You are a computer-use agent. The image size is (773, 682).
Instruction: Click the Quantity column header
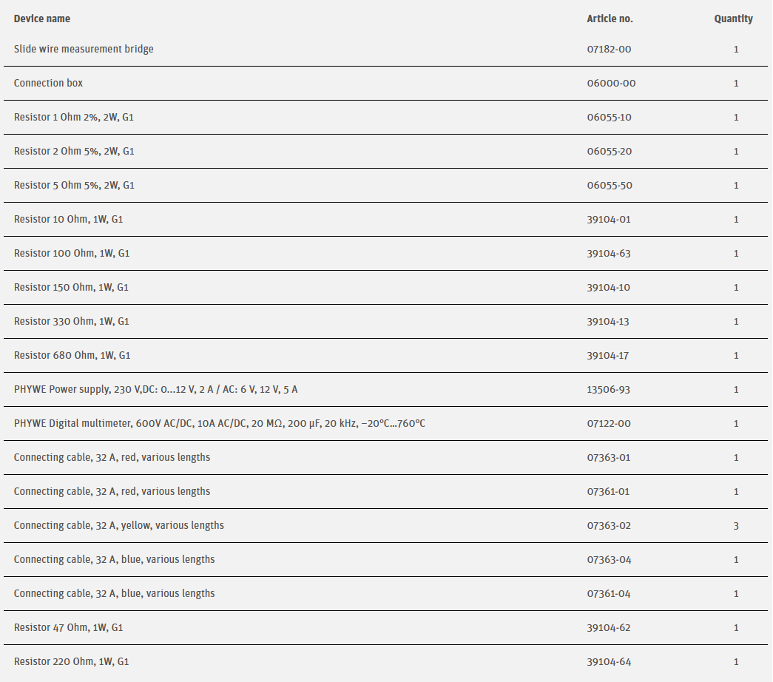pyautogui.click(x=733, y=18)
